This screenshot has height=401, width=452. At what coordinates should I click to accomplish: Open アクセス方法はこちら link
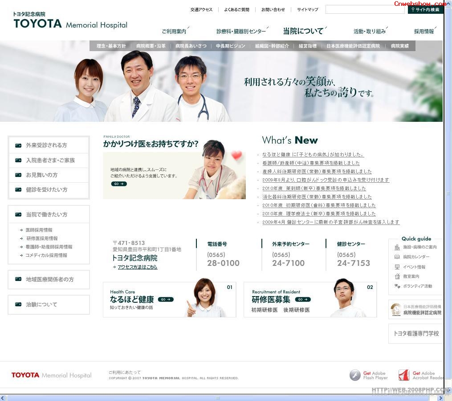[x=138, y=267]
